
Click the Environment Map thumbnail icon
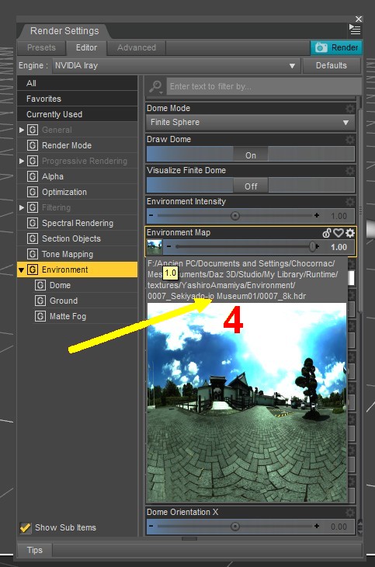point(155,247)
